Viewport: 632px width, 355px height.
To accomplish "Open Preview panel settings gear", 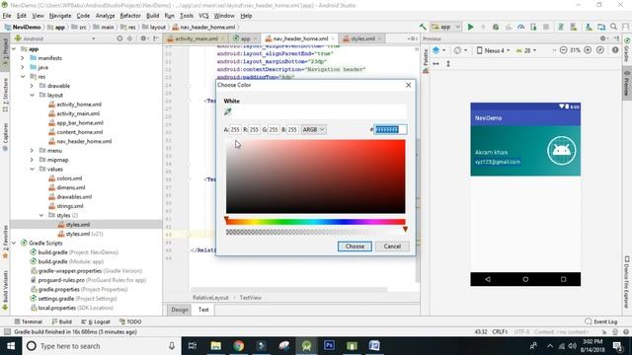I will coord(603,38).
